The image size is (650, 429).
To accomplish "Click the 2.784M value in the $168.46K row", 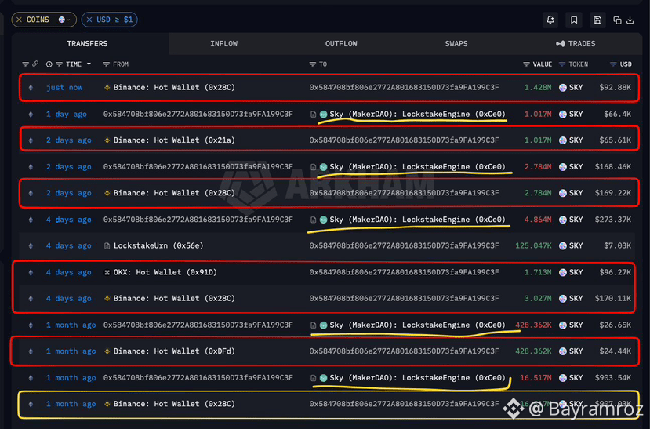I will click(538, 166).
